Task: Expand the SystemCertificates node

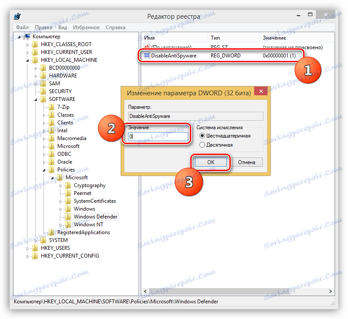Action: coord(60,201)
